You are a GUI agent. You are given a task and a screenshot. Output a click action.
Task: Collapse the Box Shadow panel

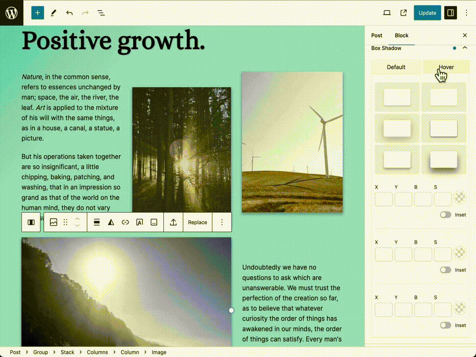[465, 48]
